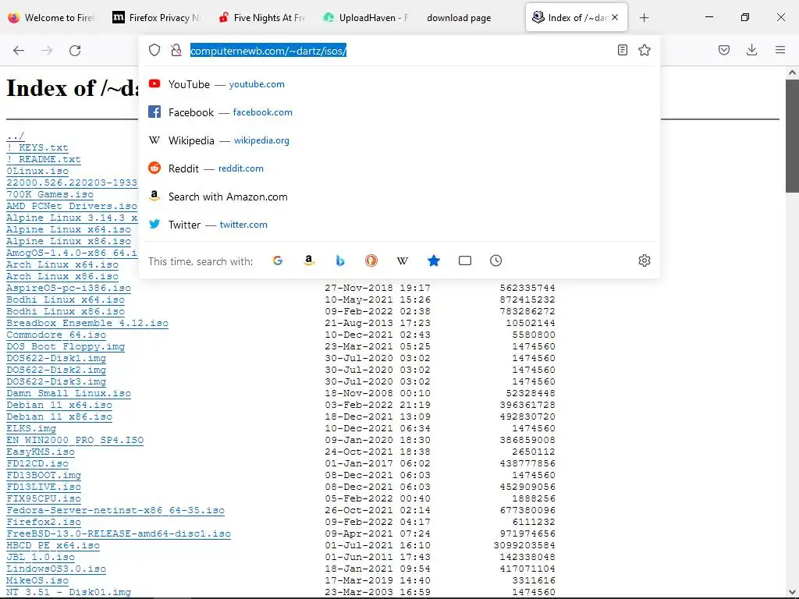The width and height of the screenshot is (799, 599).
Task: Toggle reader view icon in address bar
Action: pos(622,50)
